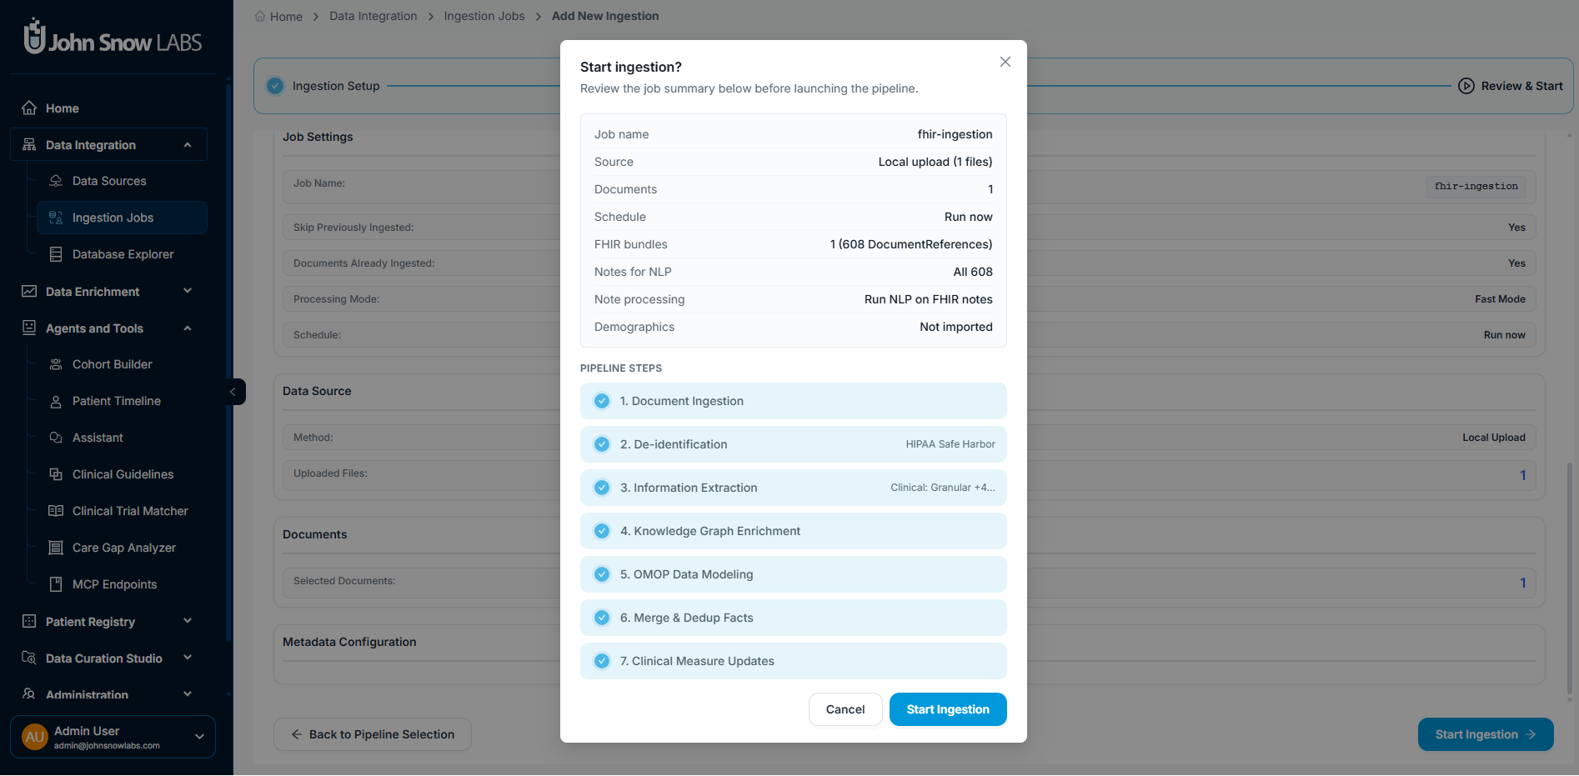The width and height of the screenshot is (1579, 776).
Task: Click the Review & Start step label
Action: pos(1522,86)
